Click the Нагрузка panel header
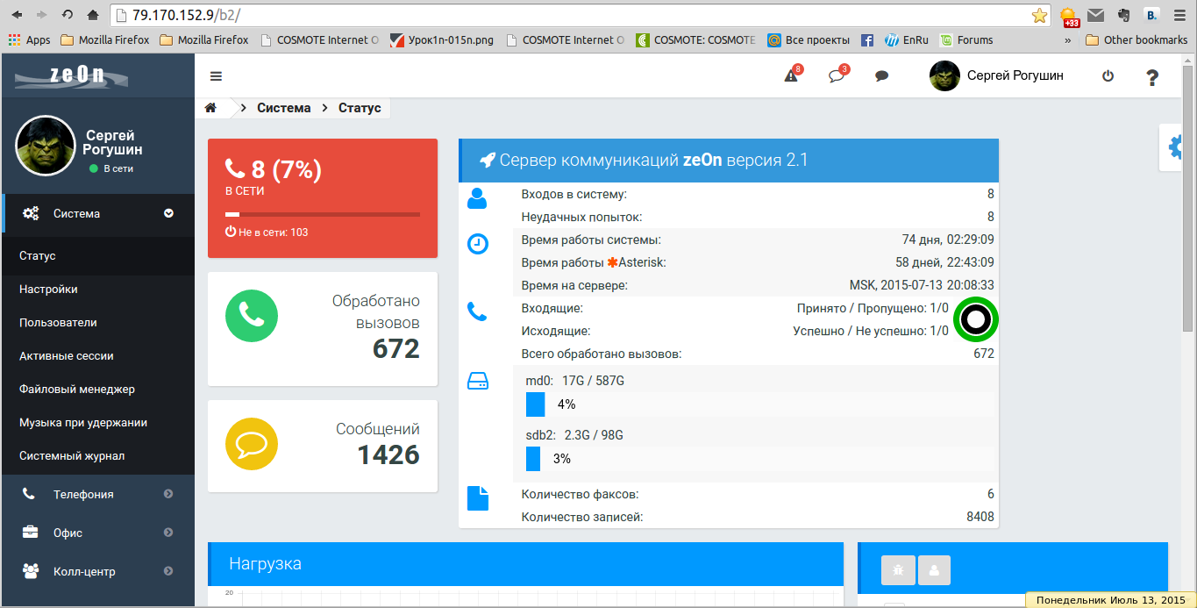 525,564
